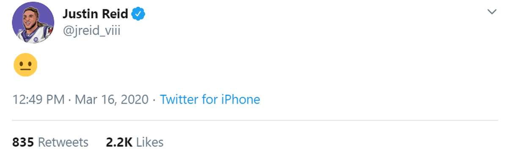Open the @jreid_viii handle link
The image size is (508, 162).
[x=91, y=31]
